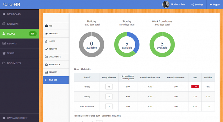Viewport: 223px width, 122px height.
Task: Open the Notes tab in profile menu
Action: (52, 41)
